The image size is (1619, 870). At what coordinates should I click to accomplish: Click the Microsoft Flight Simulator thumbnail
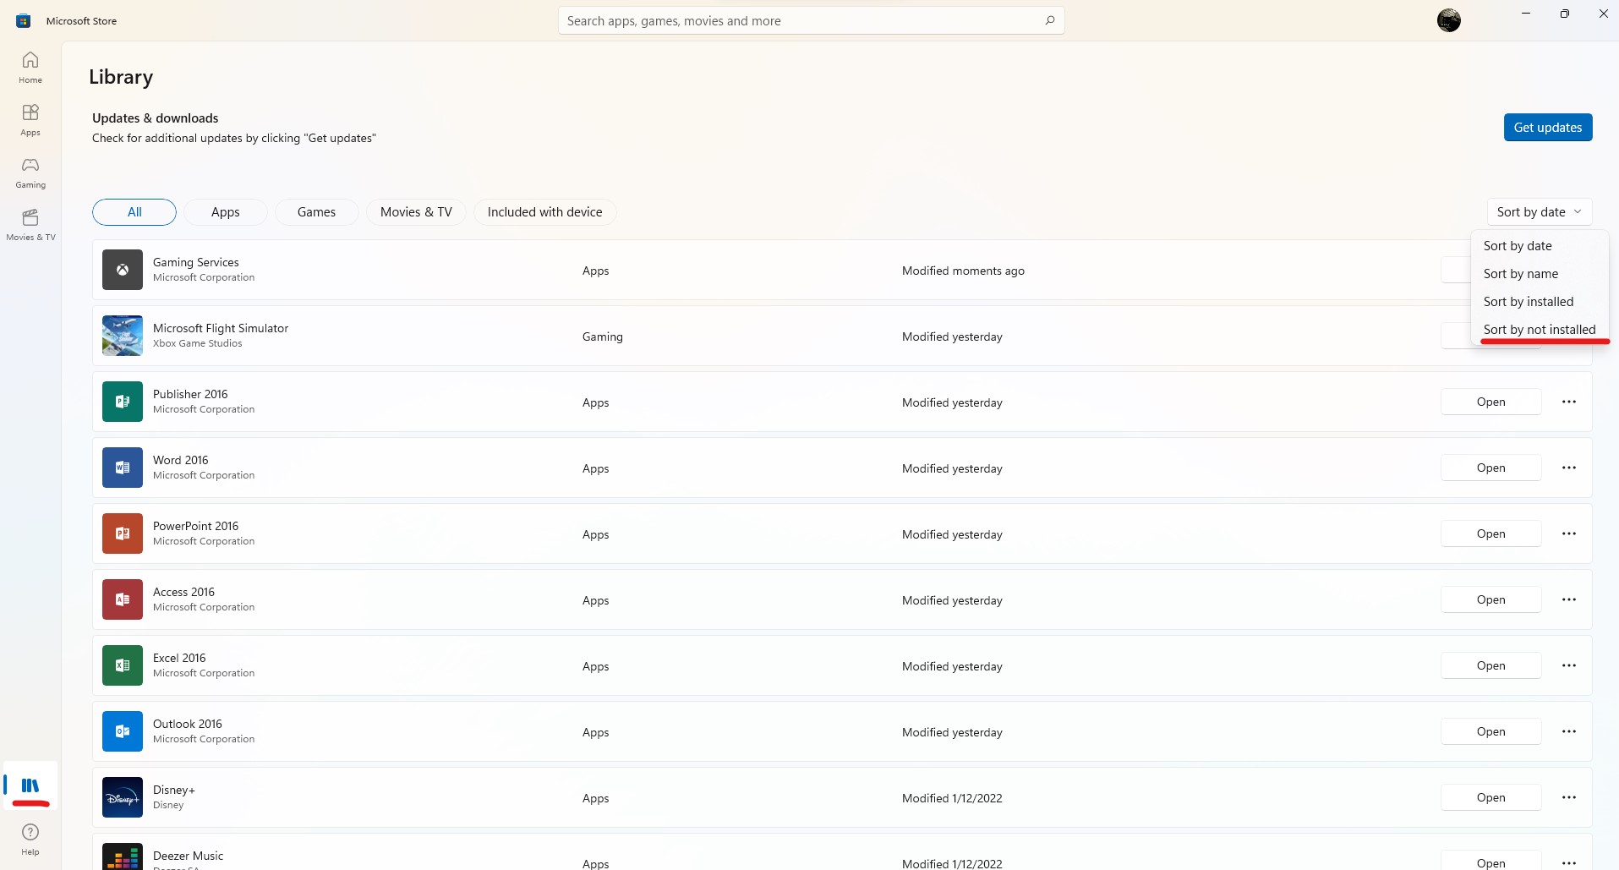(123, 336)
